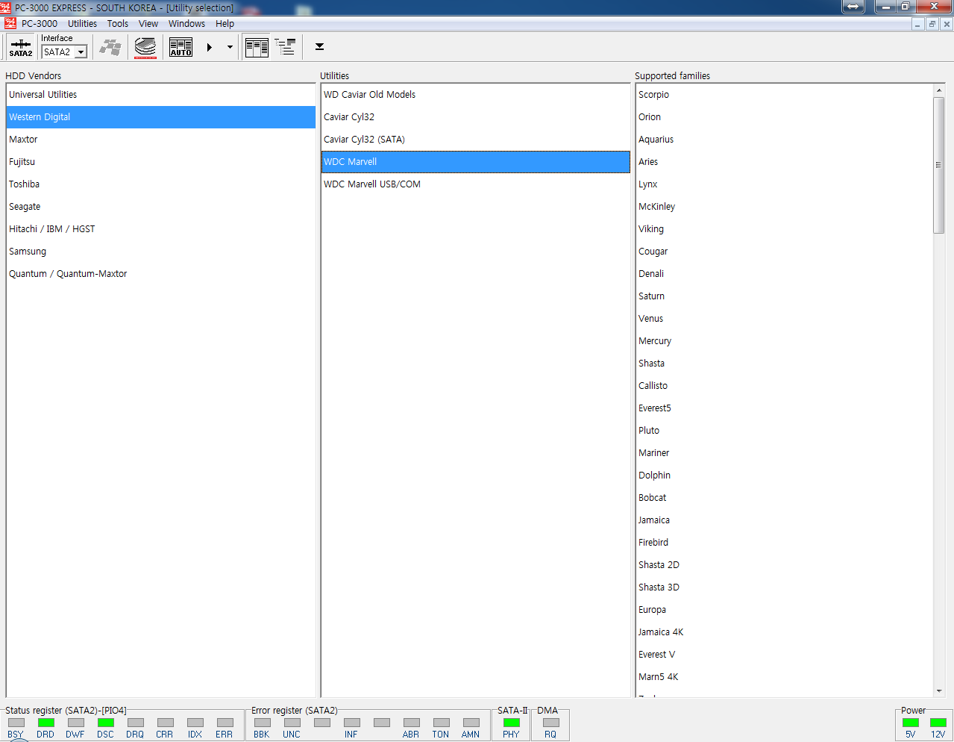Select Orion in Supported families
This screenshot has height=742, width=954.
pos(785,117)
